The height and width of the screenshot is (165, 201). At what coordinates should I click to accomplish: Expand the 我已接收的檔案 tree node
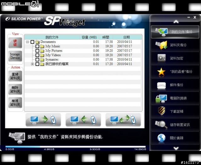click(x=32, y=64)
